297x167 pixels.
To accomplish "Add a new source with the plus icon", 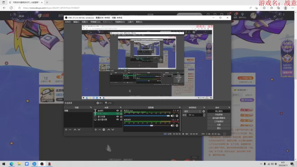I will 96,130.
